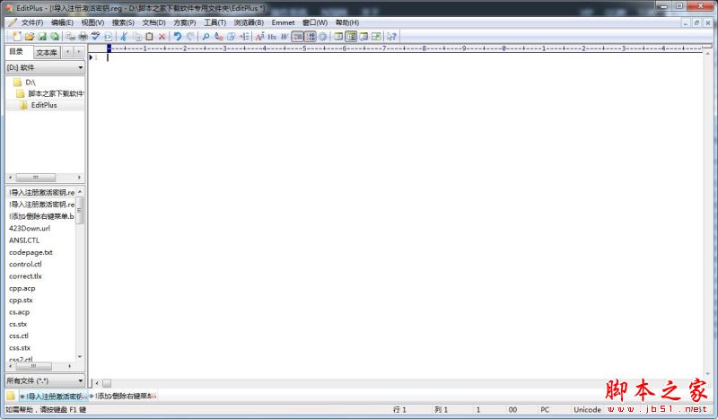Click 423Down.url in the file list
The height and width of the screenshot is (419, 718).
click(x=30, y=228)
